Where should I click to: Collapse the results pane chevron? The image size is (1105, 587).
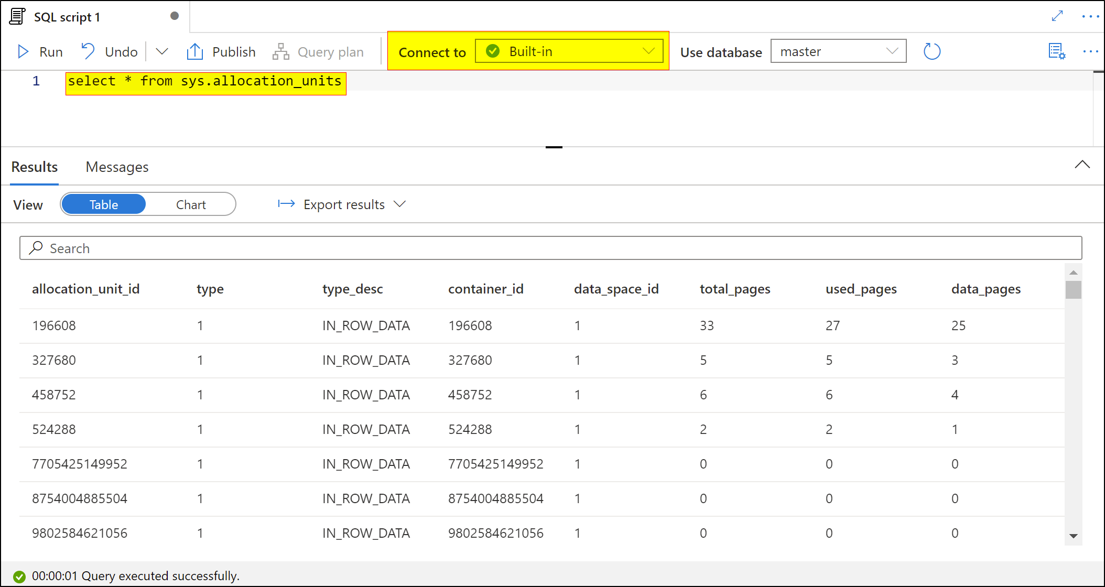(x=1082, y=165)
